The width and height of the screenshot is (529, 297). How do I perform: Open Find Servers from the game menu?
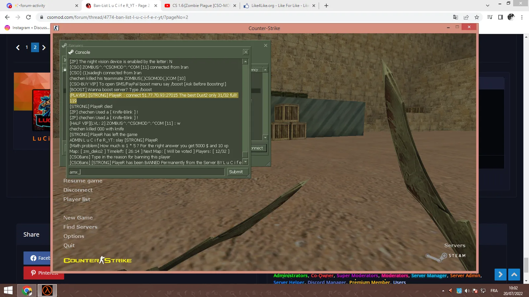80,227
